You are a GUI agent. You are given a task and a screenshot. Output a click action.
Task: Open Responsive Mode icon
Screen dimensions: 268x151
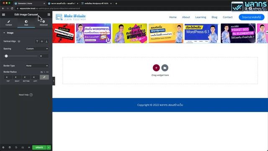[x=23, y=147]
